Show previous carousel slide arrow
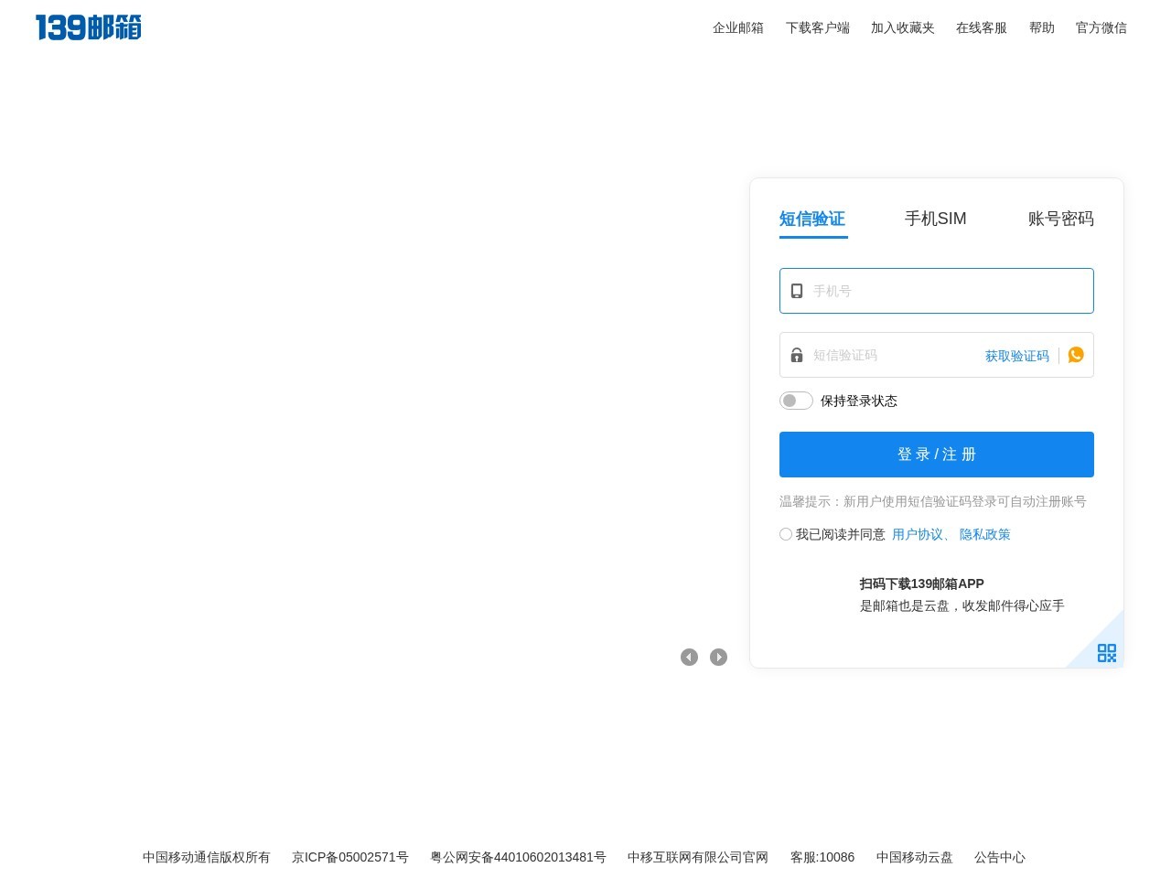 click(689, 657)
